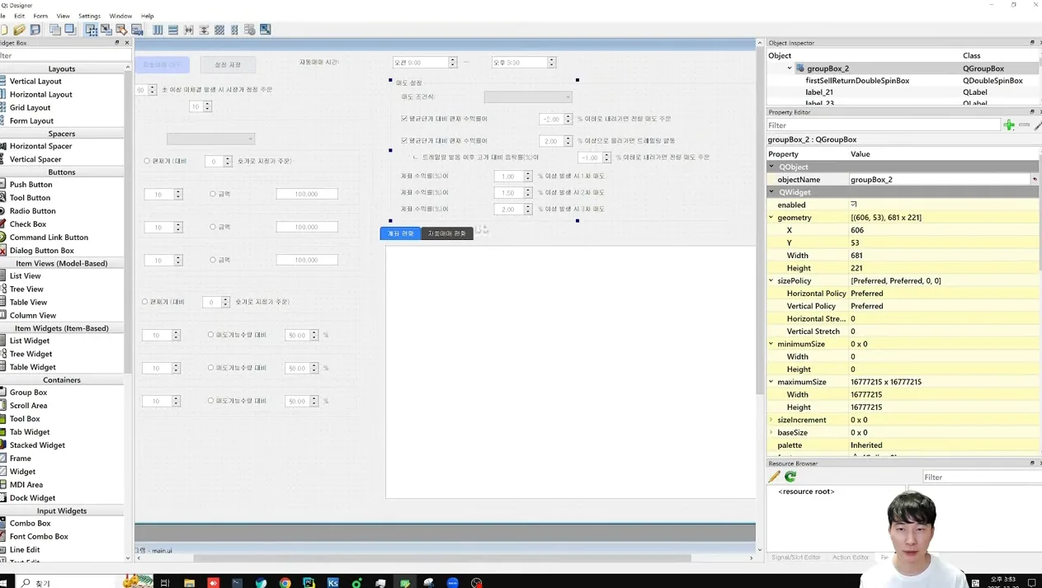Click the green plus add dynamic property icon

point(1009,125)
